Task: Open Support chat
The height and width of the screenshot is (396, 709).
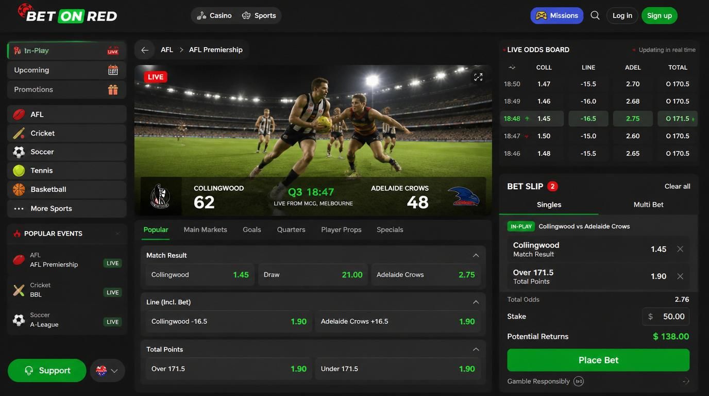Action: click(47, 371)
